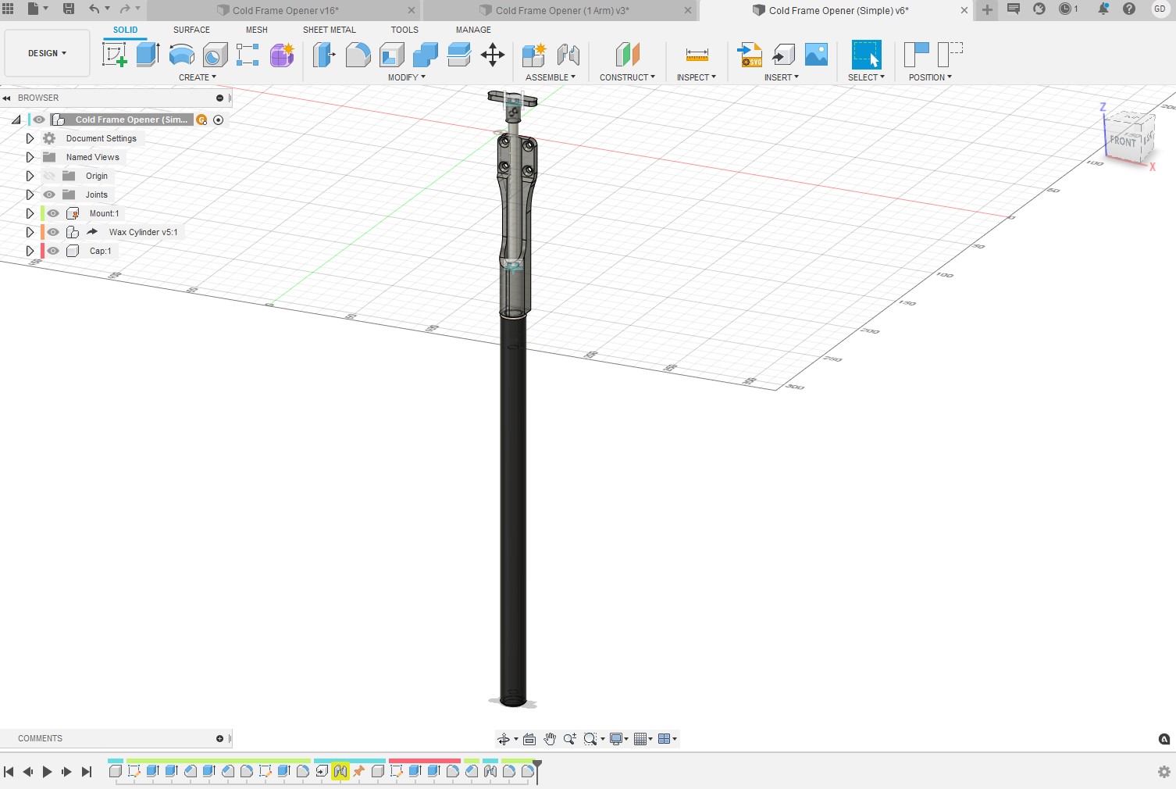
Task: Toggle visibility of the root component
Action: point(39,120)
